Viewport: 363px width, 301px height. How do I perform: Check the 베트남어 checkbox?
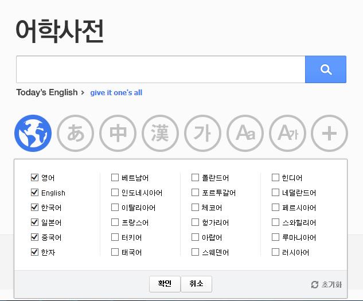pos(115,178)
